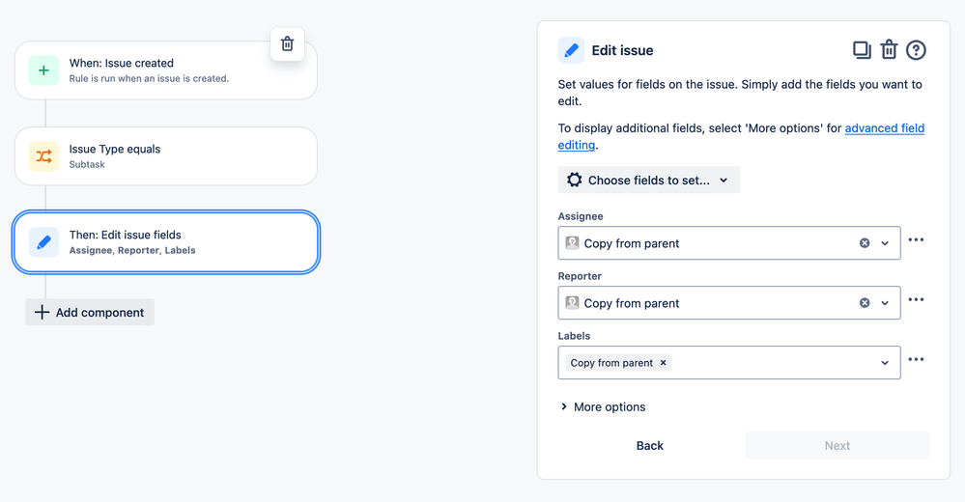This screenshot has width=965, height=502.
Task: Click the Back button
Action: pyautogui.click(x=650, y=445)
